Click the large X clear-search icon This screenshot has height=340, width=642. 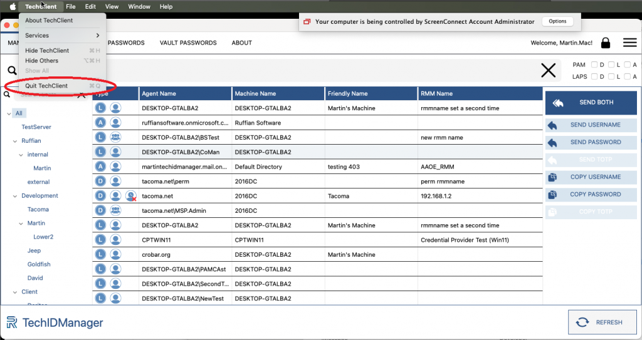point(548,71)
